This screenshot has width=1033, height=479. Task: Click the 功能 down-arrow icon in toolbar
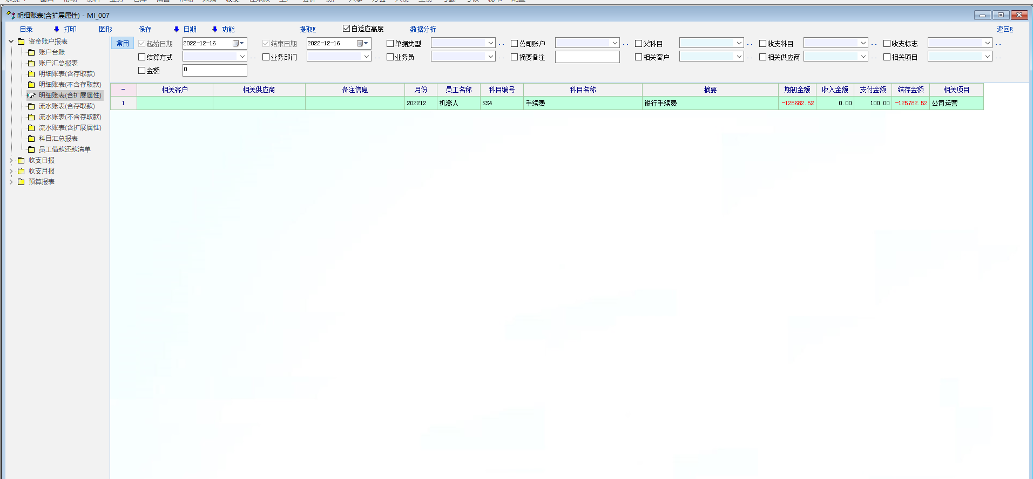coord(214,29)
